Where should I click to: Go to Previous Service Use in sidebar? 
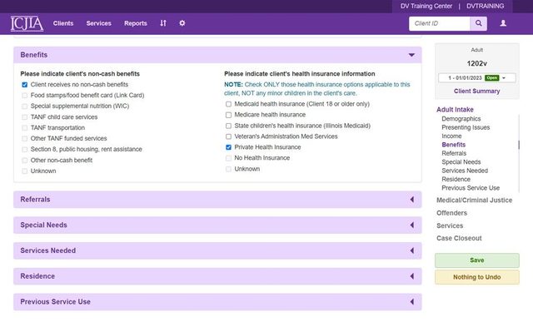click(471, 188)
